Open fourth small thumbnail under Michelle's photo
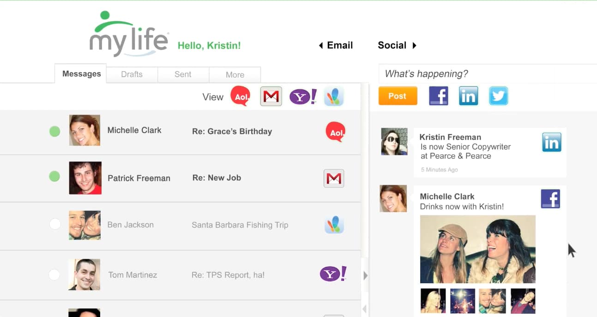Screen dimensions: 597x317 [x=523, y=301]
